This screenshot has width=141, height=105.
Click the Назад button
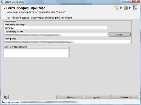click(70, 97)
